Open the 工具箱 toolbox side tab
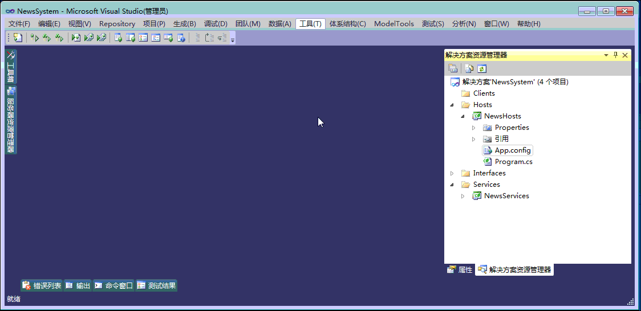The width and height of the screenshot is (641, 311). coord(11,67)
